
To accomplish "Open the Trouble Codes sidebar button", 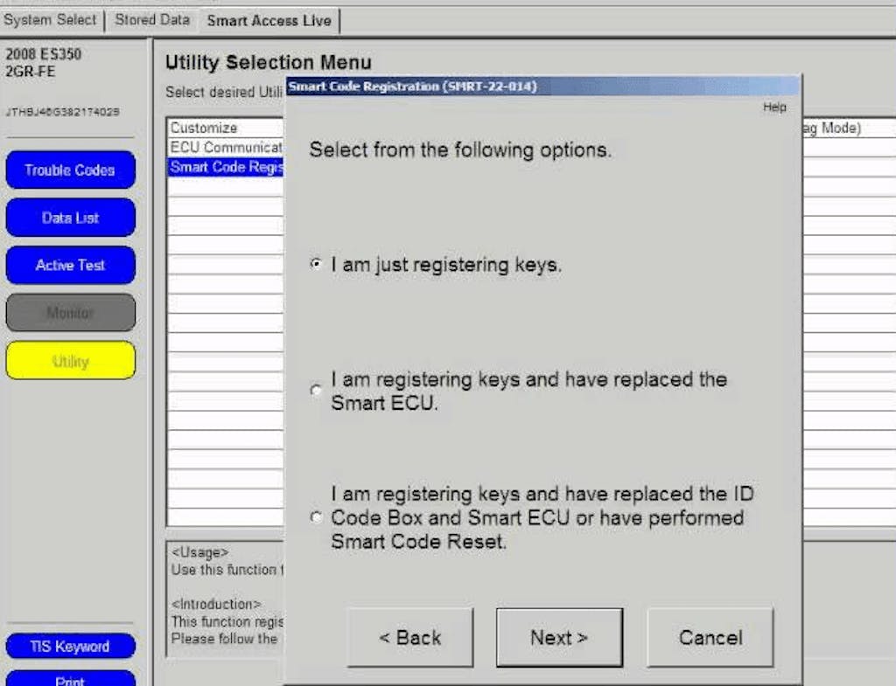I will pyautogui.click(x=70, y=170).
